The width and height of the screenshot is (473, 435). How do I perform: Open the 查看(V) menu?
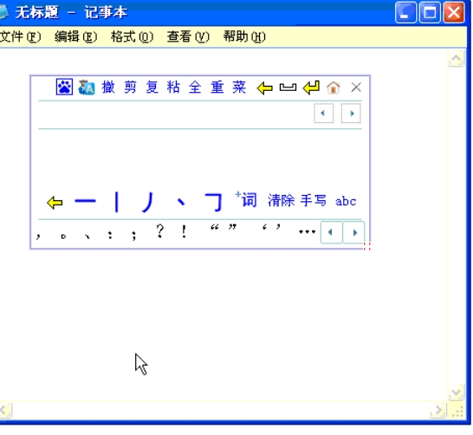tap(188, 36)
